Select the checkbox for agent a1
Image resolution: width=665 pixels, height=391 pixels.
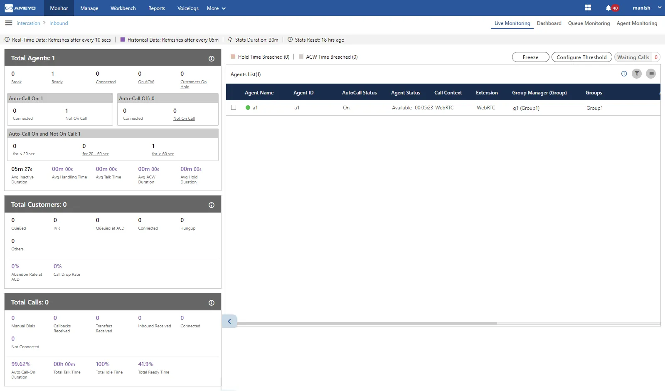[x=234, y=107]
